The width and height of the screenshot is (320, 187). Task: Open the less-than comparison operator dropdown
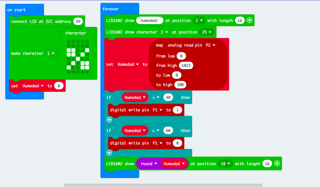click(156, 97)
